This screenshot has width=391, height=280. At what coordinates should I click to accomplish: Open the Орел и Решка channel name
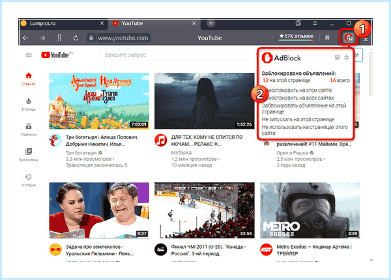(292, 153)
